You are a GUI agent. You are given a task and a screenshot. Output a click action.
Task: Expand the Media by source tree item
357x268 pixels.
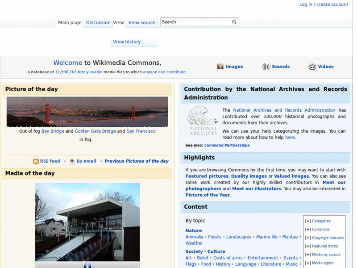click(308, 255)
